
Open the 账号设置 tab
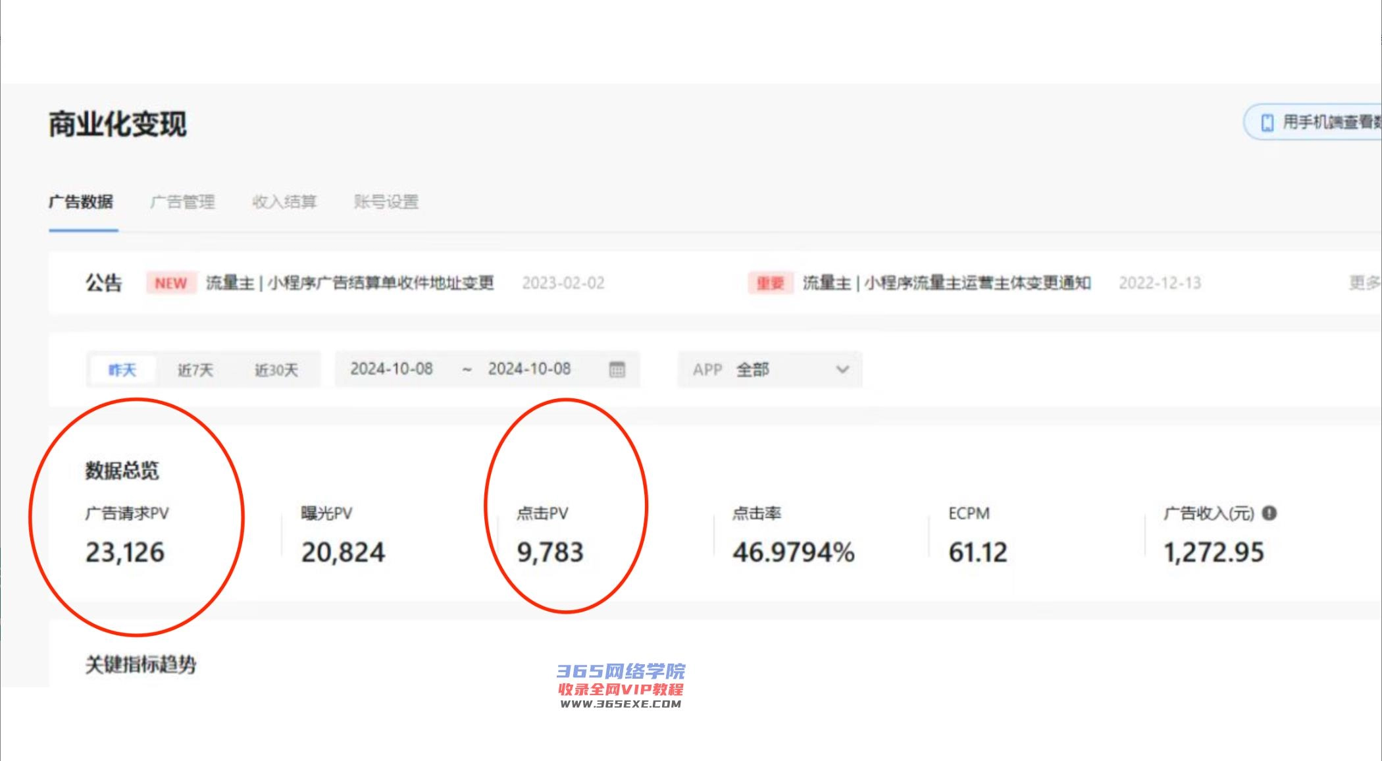tap(386, 202)
